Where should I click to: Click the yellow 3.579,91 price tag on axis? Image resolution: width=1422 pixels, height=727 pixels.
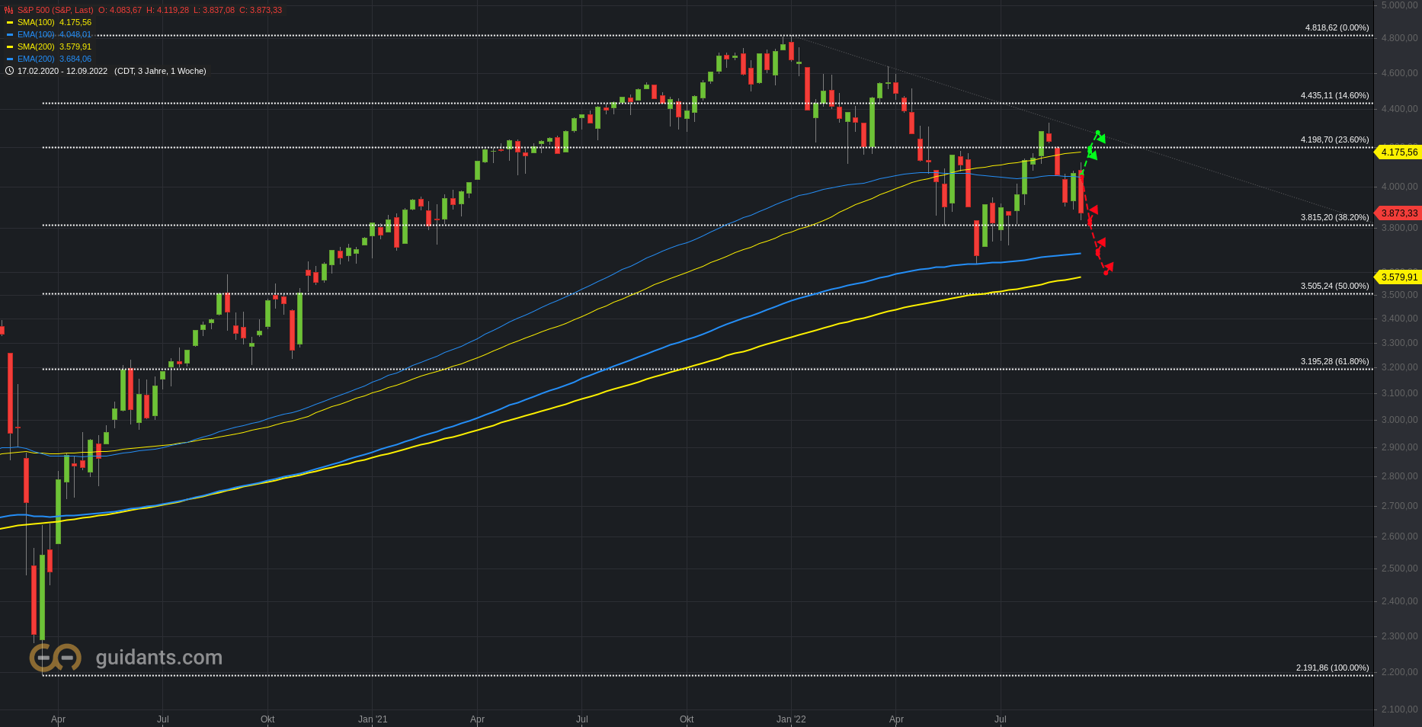[x=1398, y=277]
